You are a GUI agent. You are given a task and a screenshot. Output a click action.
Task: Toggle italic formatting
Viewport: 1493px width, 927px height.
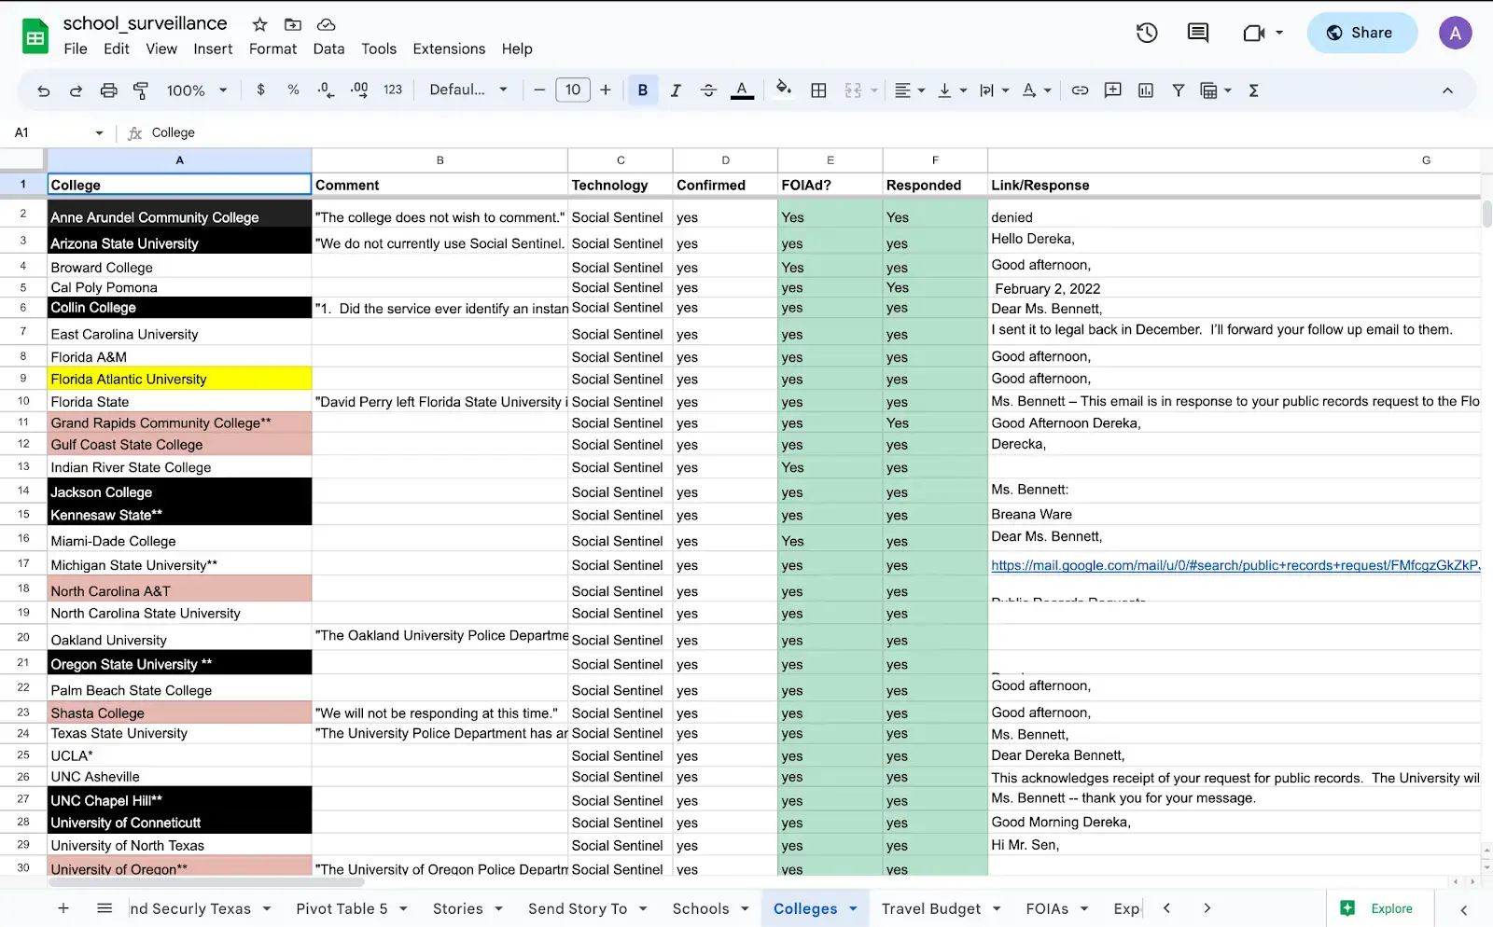(676, 90)
